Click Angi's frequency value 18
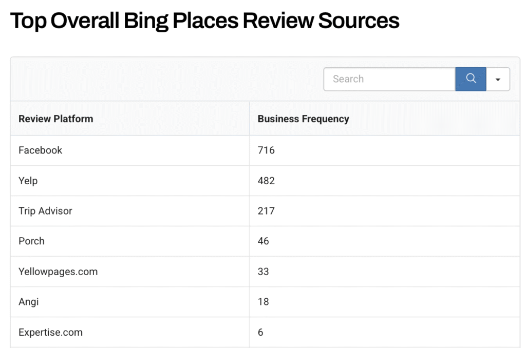 (x=264, y=302)
